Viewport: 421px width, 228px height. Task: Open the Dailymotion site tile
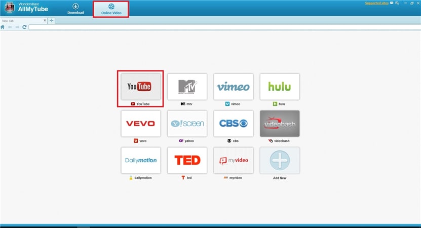141,160
